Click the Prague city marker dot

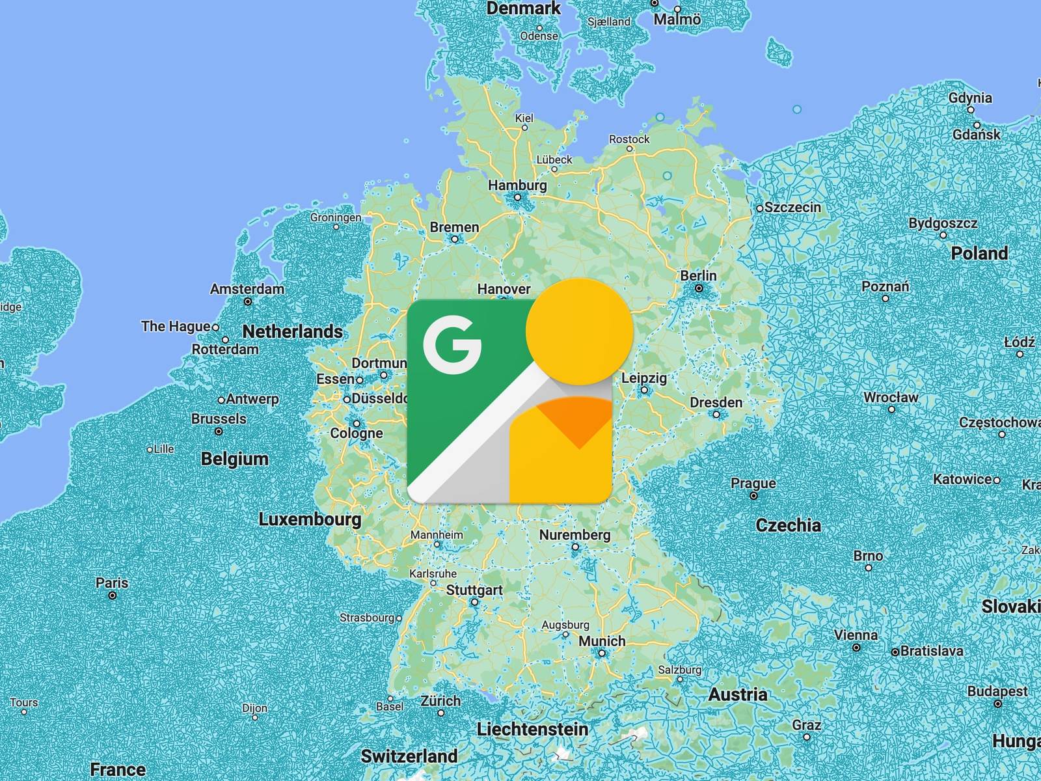[x=753, y=496]
